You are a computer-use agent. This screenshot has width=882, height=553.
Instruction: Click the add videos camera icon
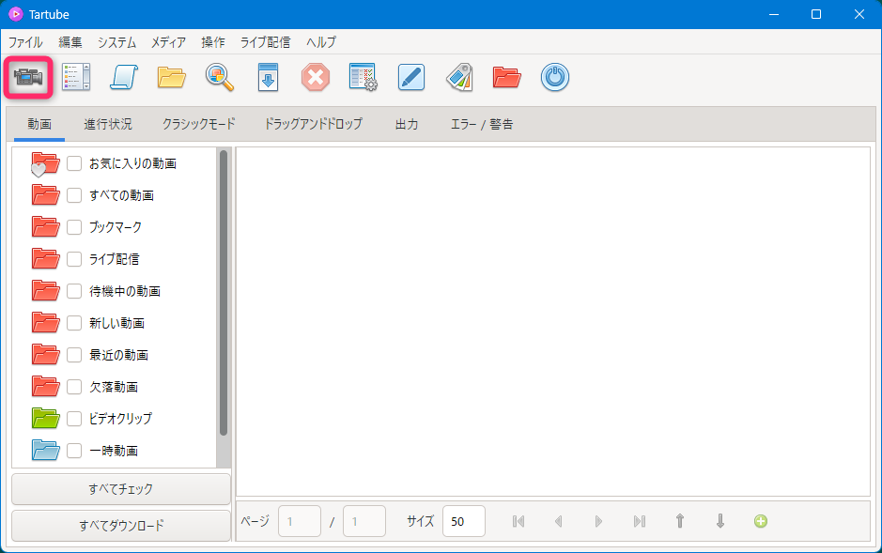pos(30,77)
